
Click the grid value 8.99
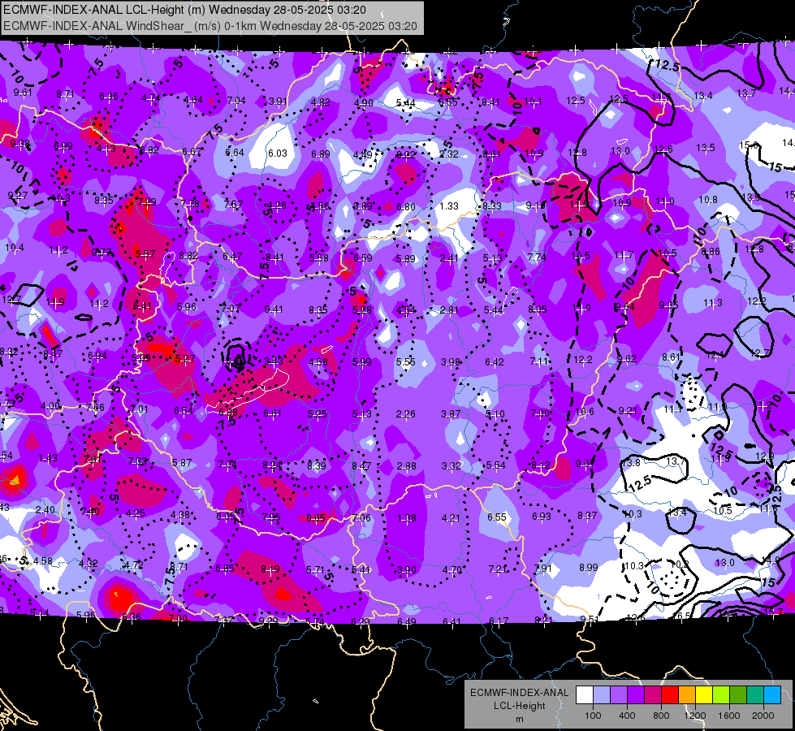(589, 567)
